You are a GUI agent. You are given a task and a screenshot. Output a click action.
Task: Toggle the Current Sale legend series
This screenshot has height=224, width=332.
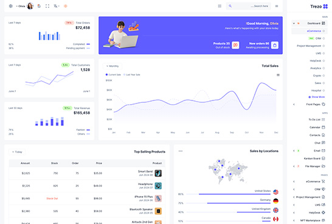tap(113, 75)
